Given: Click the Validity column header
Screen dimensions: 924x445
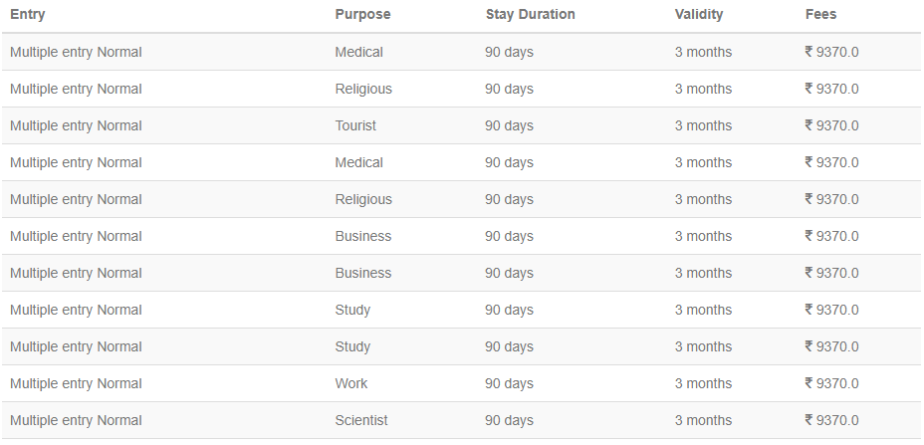Looking at the screenshot, I should [x=699, y=14].
